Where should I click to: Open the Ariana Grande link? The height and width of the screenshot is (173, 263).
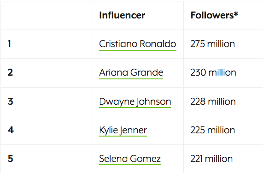point(131,73)
